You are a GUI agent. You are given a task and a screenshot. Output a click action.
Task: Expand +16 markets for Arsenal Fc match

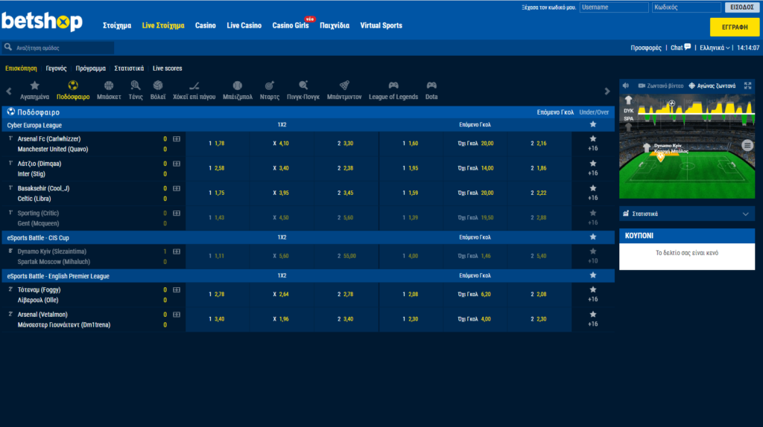tap(592, 149)
